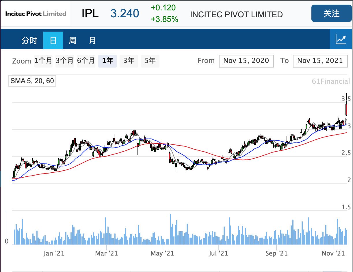Click the Mar '21 axis label
The height and width of the screenshot is (272, 353).
click(107, 254)
